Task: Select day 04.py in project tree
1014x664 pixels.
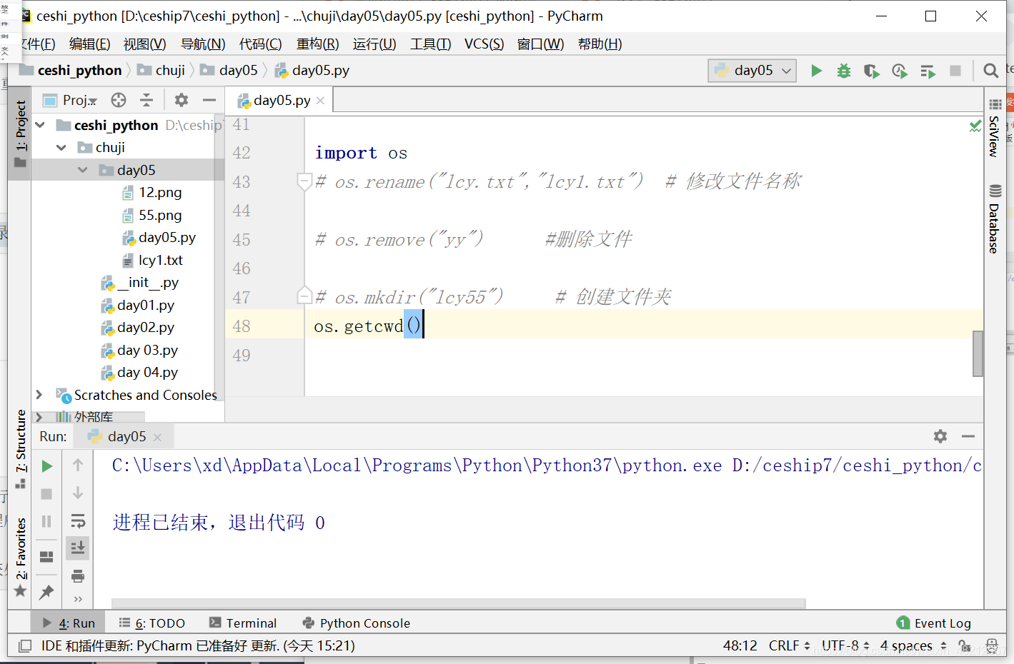Action: click(139, 373)
